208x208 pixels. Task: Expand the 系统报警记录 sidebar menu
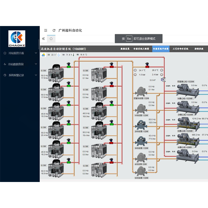[20, 75]
